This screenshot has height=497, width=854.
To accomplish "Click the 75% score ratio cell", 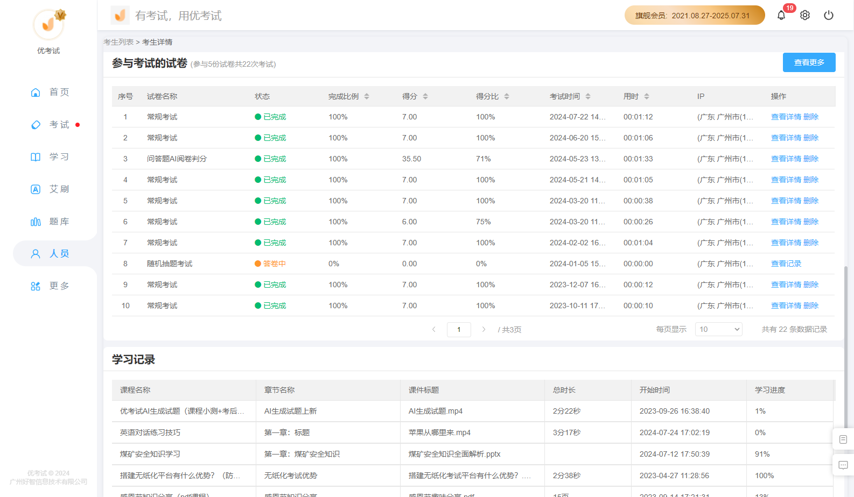I will 484,222.
